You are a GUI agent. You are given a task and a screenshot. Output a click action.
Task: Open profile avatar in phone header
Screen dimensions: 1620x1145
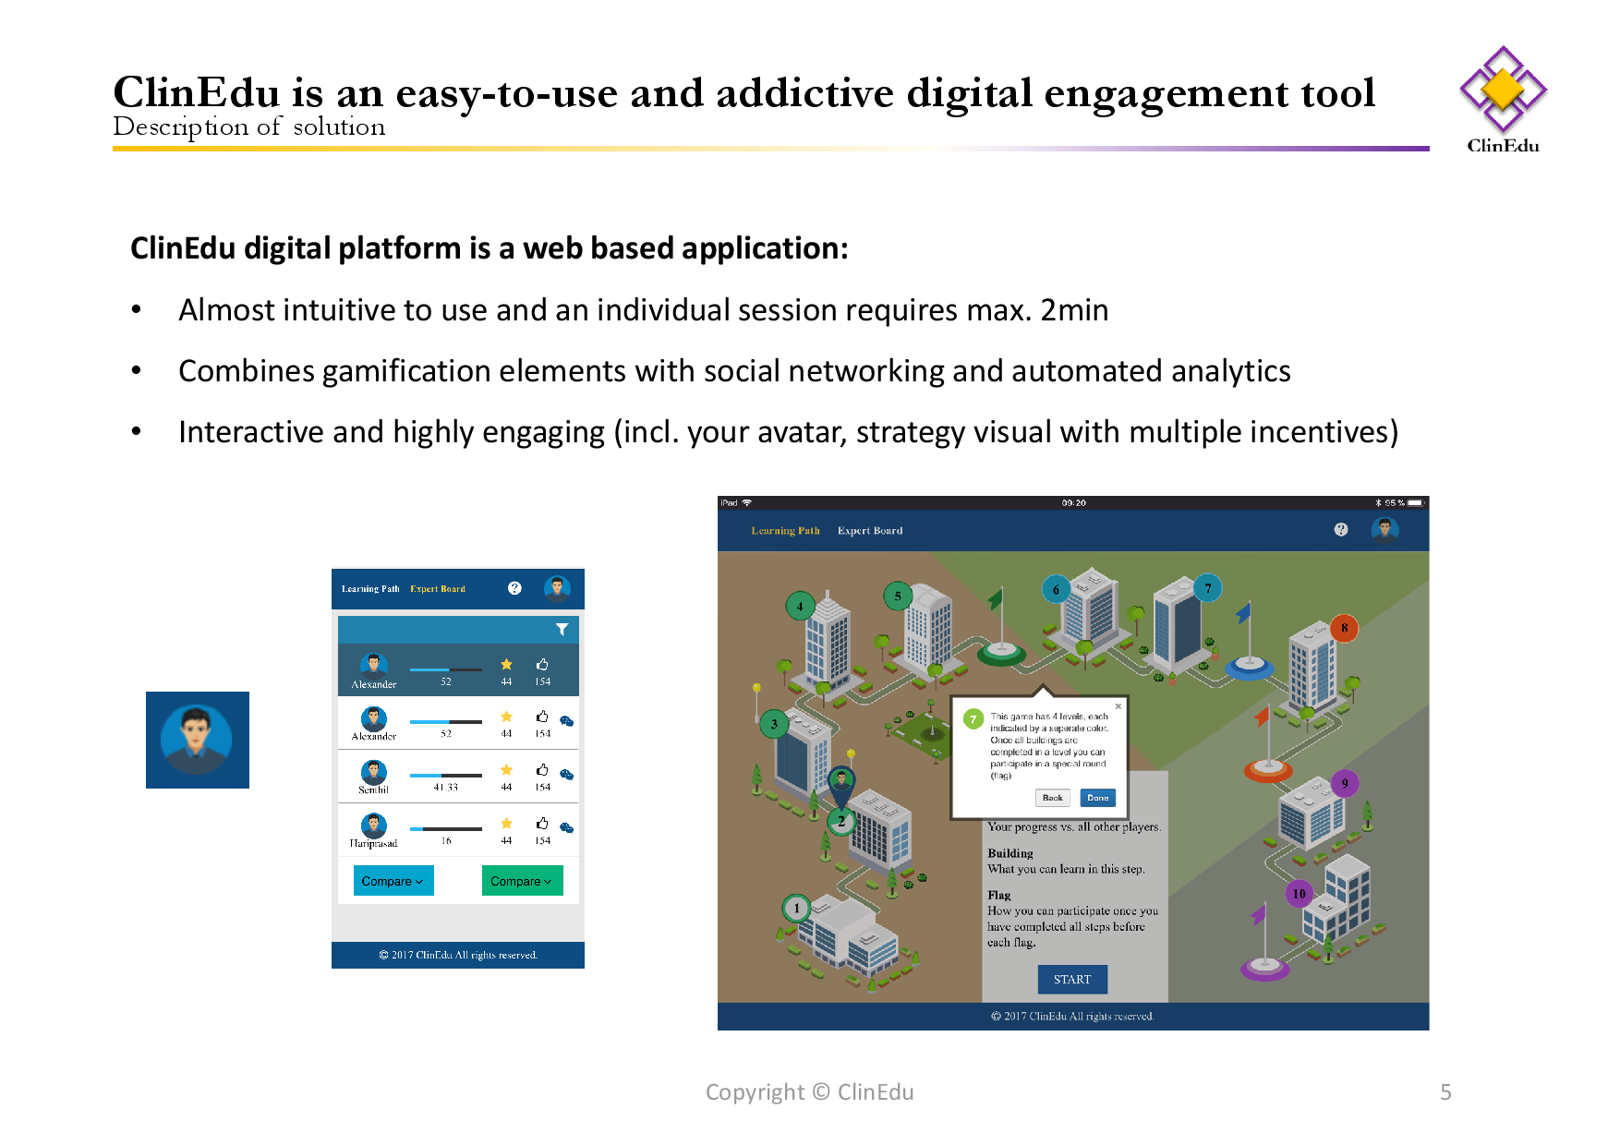557,588
